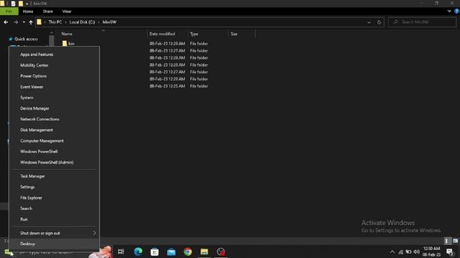Open the Action Center notifications icon

pos(450,252)
